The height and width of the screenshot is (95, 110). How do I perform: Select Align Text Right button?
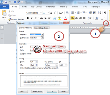80,18
